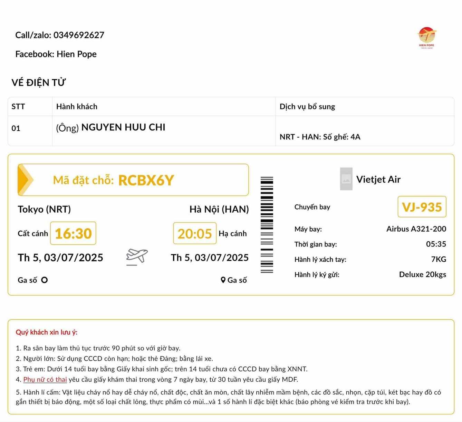Click the 20:05 landing time box
Image resolution: width=462 pixels, height=422 pixels.
pyautogui.click(x=195, y=234)
